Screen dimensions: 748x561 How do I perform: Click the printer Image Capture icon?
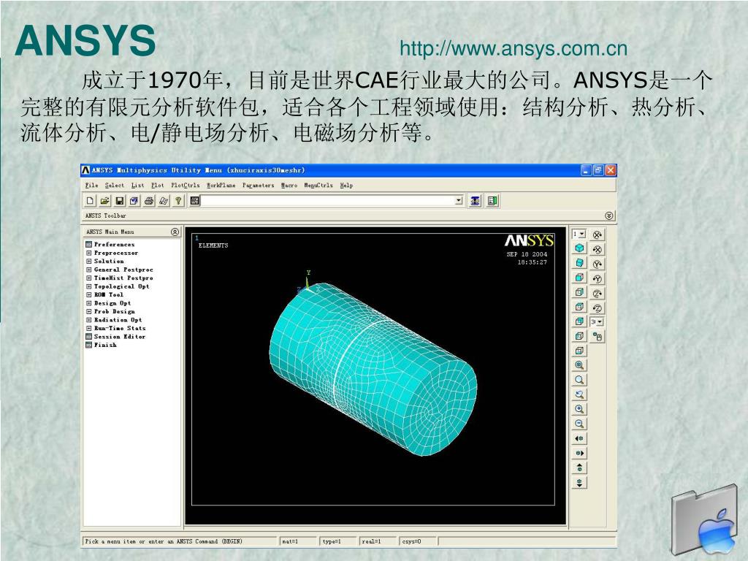point(149,201)
